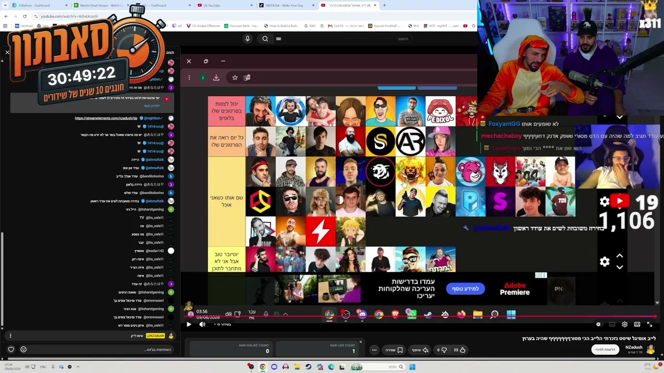Close the inner window with X

pyautogui.click(x=189, y=61)
